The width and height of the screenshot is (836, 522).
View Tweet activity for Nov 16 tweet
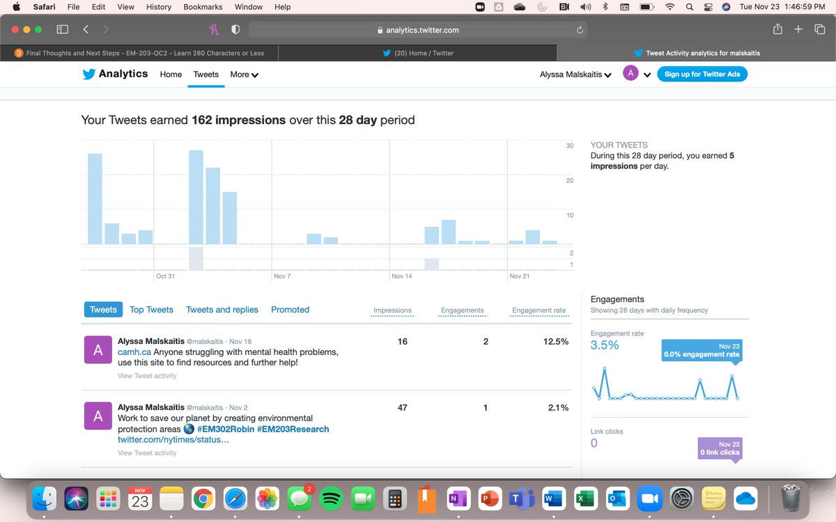click(147, 376)
